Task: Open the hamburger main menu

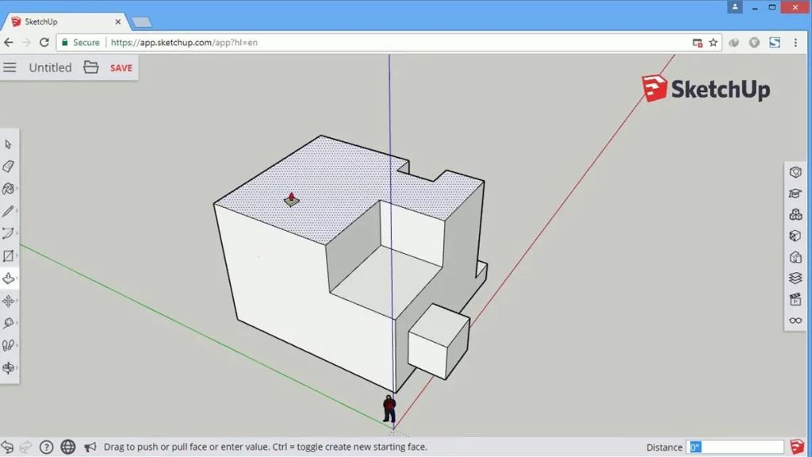Action: pos(10,67)
